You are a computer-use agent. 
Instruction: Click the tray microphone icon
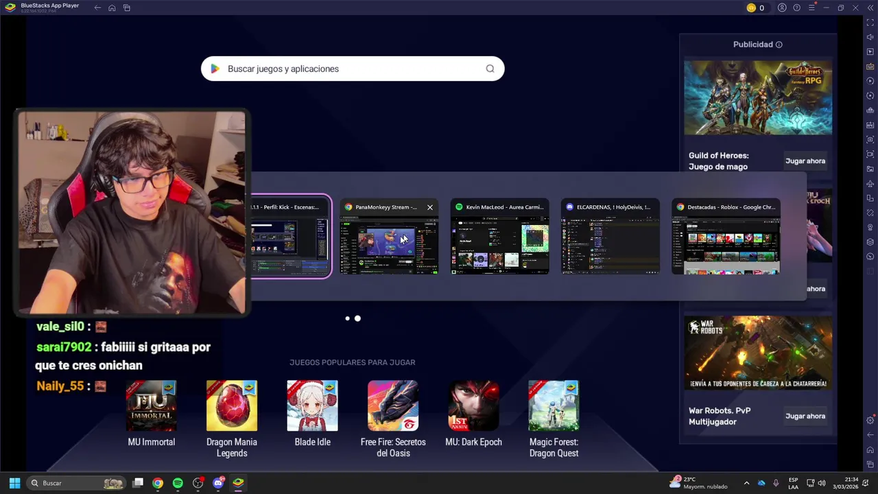click(x=776, y=483)
